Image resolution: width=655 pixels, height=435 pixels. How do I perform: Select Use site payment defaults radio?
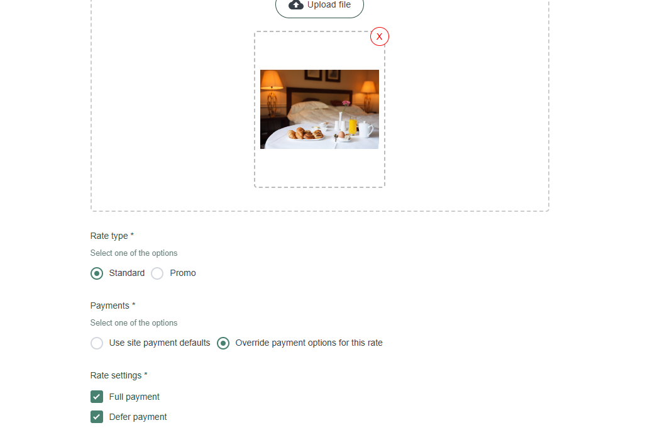pos(97,343)
